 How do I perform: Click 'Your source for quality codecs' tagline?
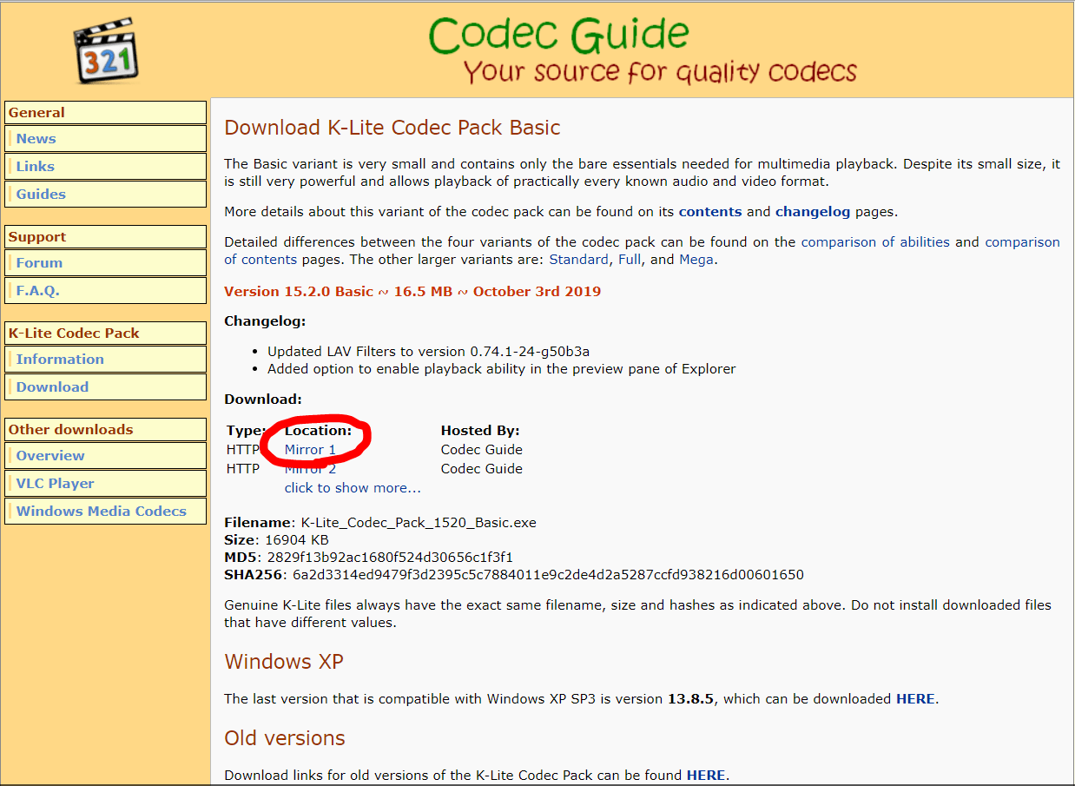[660, 71]
